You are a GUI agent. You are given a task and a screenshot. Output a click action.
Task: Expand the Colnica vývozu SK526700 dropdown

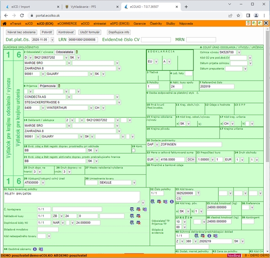click(239, 52)
